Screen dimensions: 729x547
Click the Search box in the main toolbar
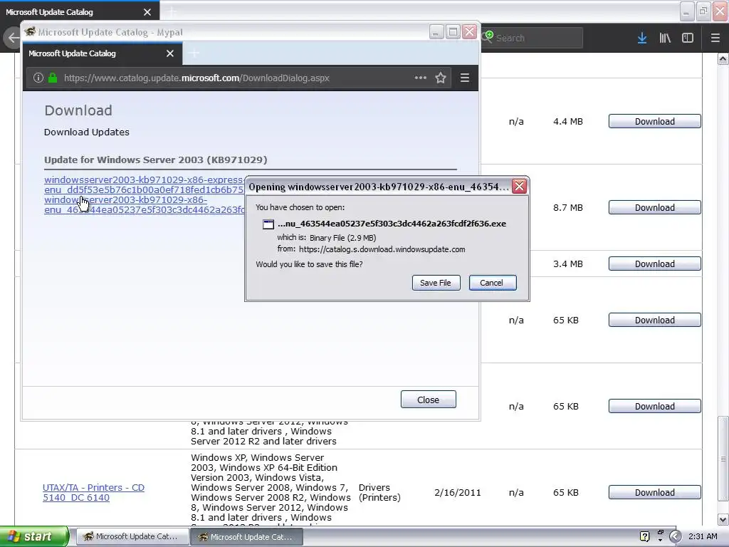[x=533, y=38]
